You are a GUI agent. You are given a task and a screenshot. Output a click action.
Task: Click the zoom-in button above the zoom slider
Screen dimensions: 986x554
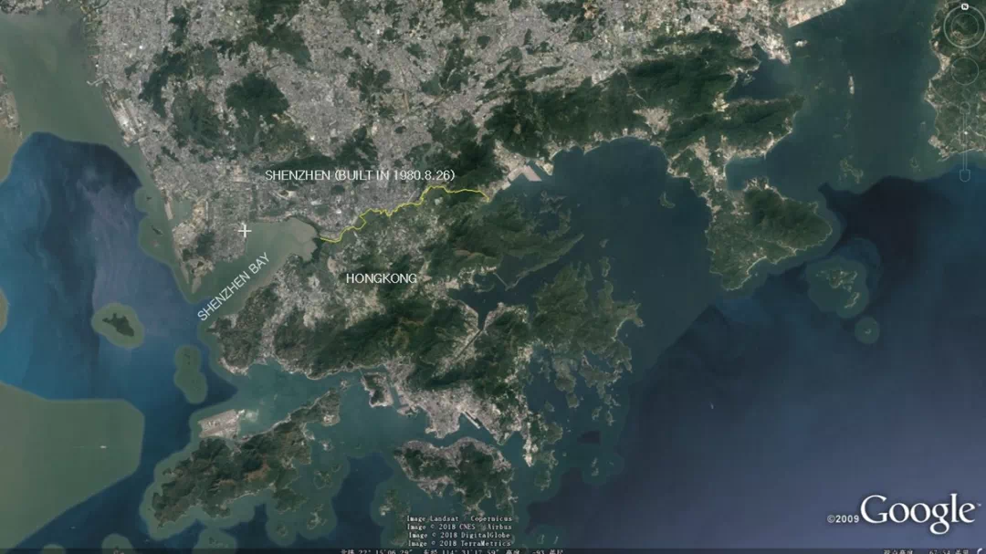(x=965, y=108)
